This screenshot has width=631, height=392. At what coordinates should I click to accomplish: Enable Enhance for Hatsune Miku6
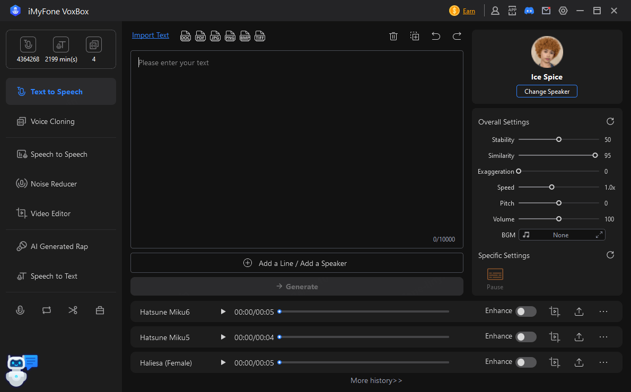[x=526, y=311]
